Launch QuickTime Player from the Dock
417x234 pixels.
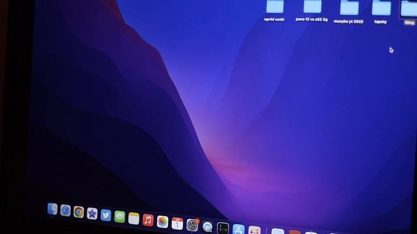(207, 227)
